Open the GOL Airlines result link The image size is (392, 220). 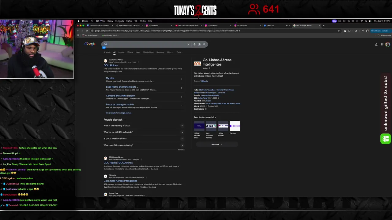pyautogui.click(x=111, y=65)
